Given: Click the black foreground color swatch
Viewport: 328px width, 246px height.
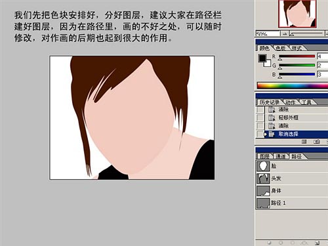Looking at the screenshot, I should point(262,58).
